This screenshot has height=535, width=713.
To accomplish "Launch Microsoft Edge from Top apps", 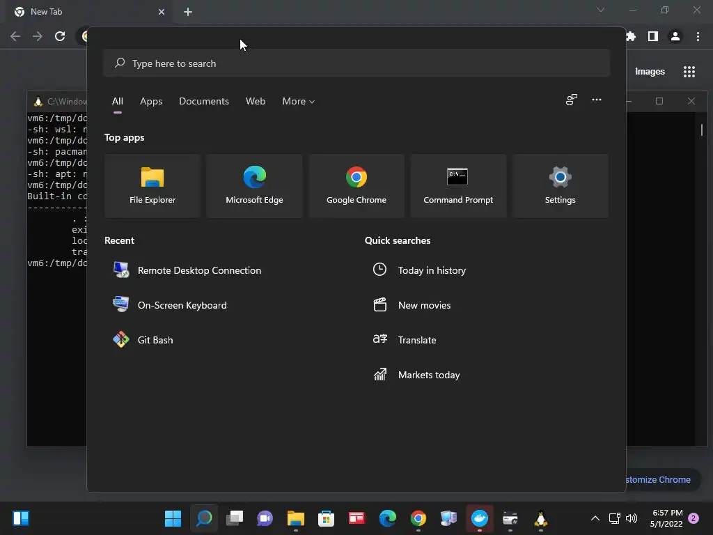I will click(254, 185).
